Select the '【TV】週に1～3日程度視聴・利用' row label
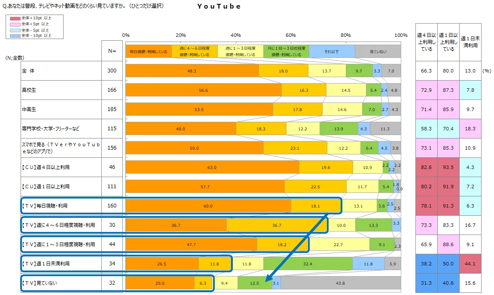Viewport: 494px width, 295px height. [x=58, y=244]
